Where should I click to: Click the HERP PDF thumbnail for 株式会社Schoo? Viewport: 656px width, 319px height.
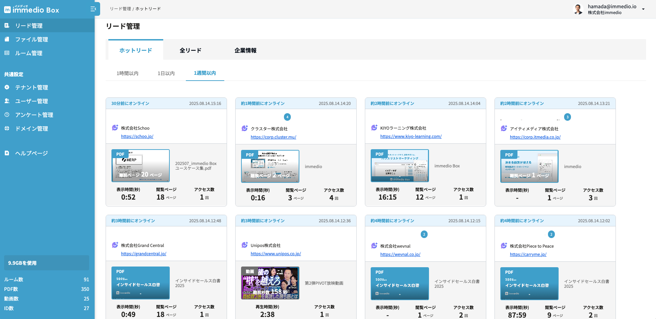coord(141,166)
